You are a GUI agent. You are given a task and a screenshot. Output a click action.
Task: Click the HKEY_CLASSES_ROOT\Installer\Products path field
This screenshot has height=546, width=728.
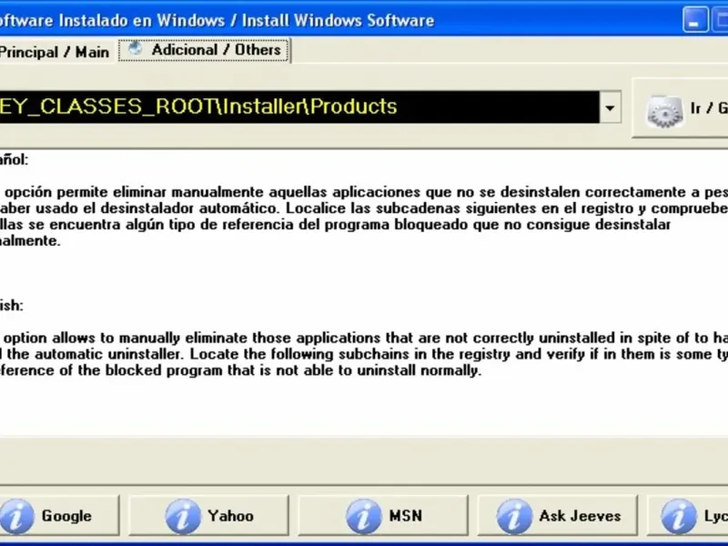pyautogui.click(x=299, y=107)
